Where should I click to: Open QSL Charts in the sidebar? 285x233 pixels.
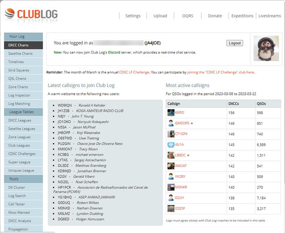point(24,78)
